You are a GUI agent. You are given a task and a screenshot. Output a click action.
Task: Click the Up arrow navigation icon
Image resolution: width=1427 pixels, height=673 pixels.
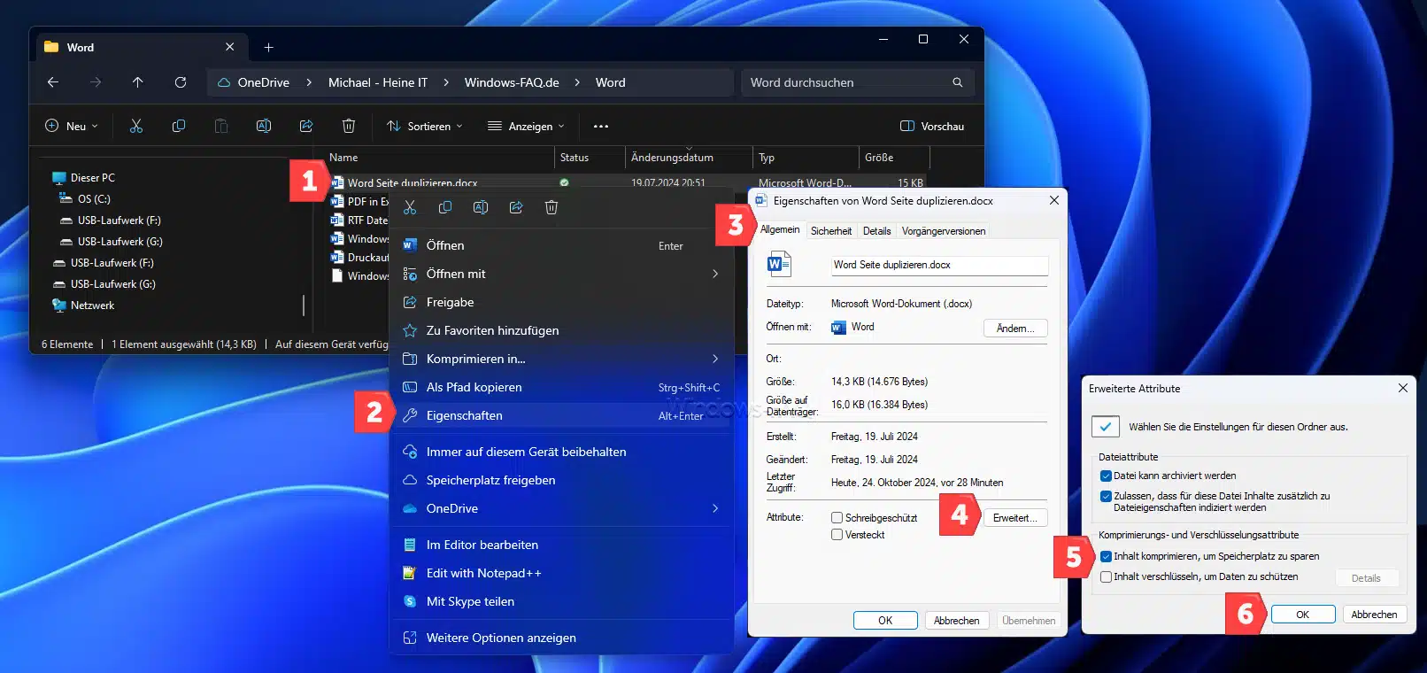coord(138,82)
